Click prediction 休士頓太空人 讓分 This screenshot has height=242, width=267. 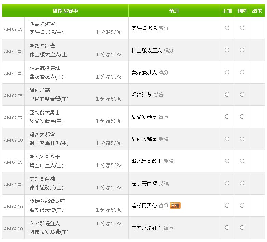pos(152,51)
